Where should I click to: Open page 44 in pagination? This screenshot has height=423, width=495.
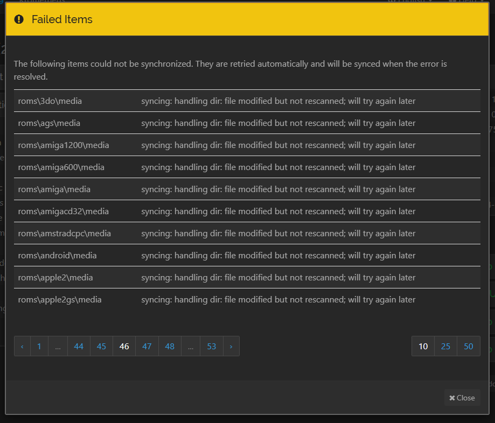click(x=79, y=346)
